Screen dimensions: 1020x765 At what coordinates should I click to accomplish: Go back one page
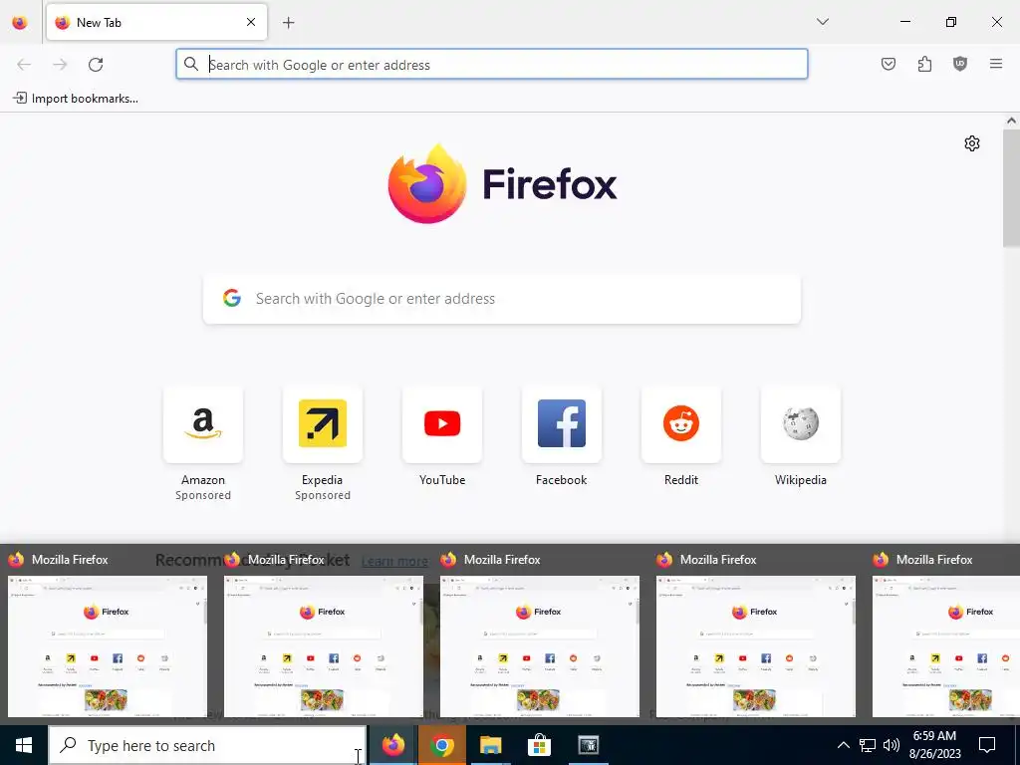(24, 65)
